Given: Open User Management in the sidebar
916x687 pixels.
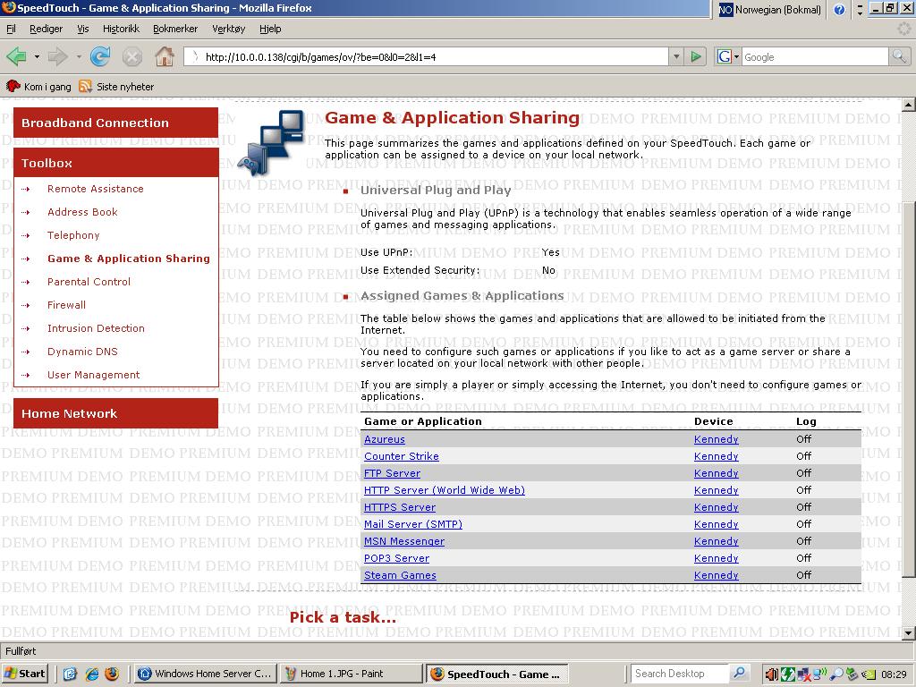Looking at the screenshot, I should (93, 375).
